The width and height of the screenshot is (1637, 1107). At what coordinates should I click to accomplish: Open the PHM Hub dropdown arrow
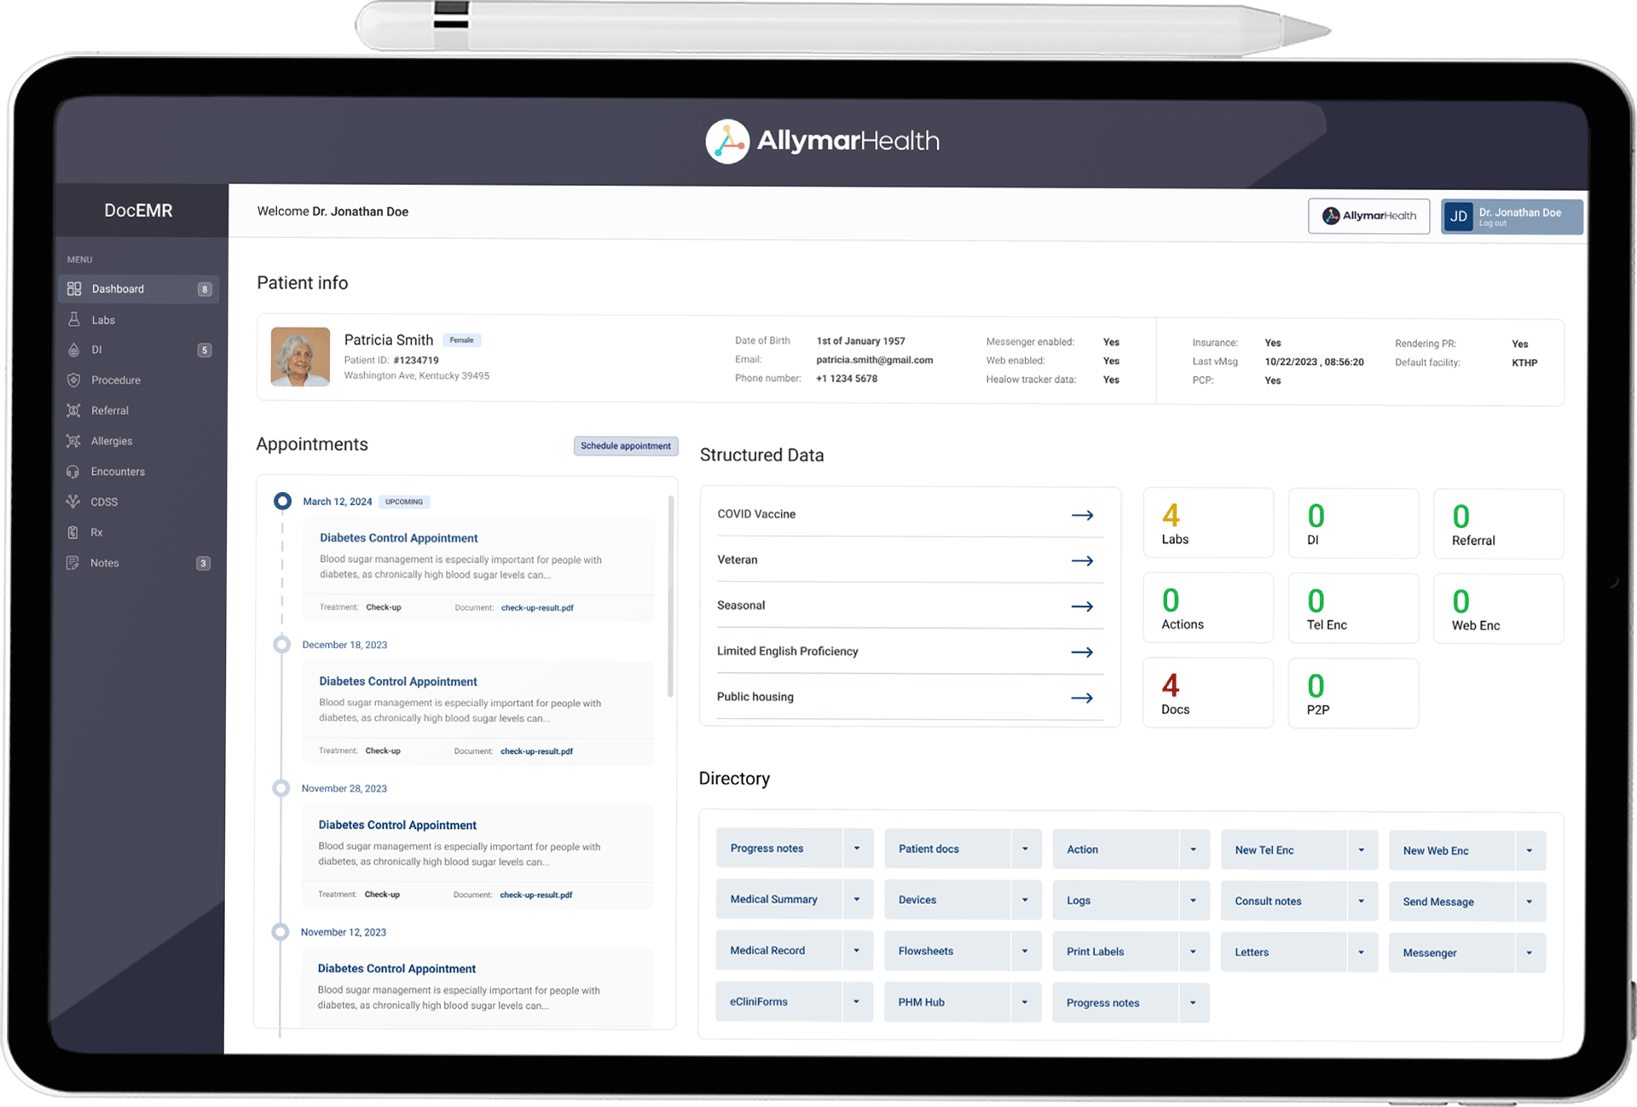pyautogui.click(x=1025, y=1002)
